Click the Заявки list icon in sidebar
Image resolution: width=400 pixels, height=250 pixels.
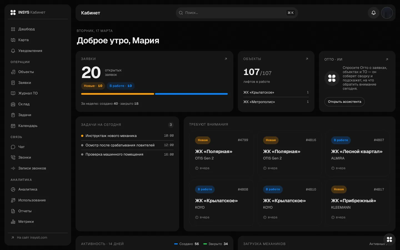pyautogui.click(x=13, y=83)
